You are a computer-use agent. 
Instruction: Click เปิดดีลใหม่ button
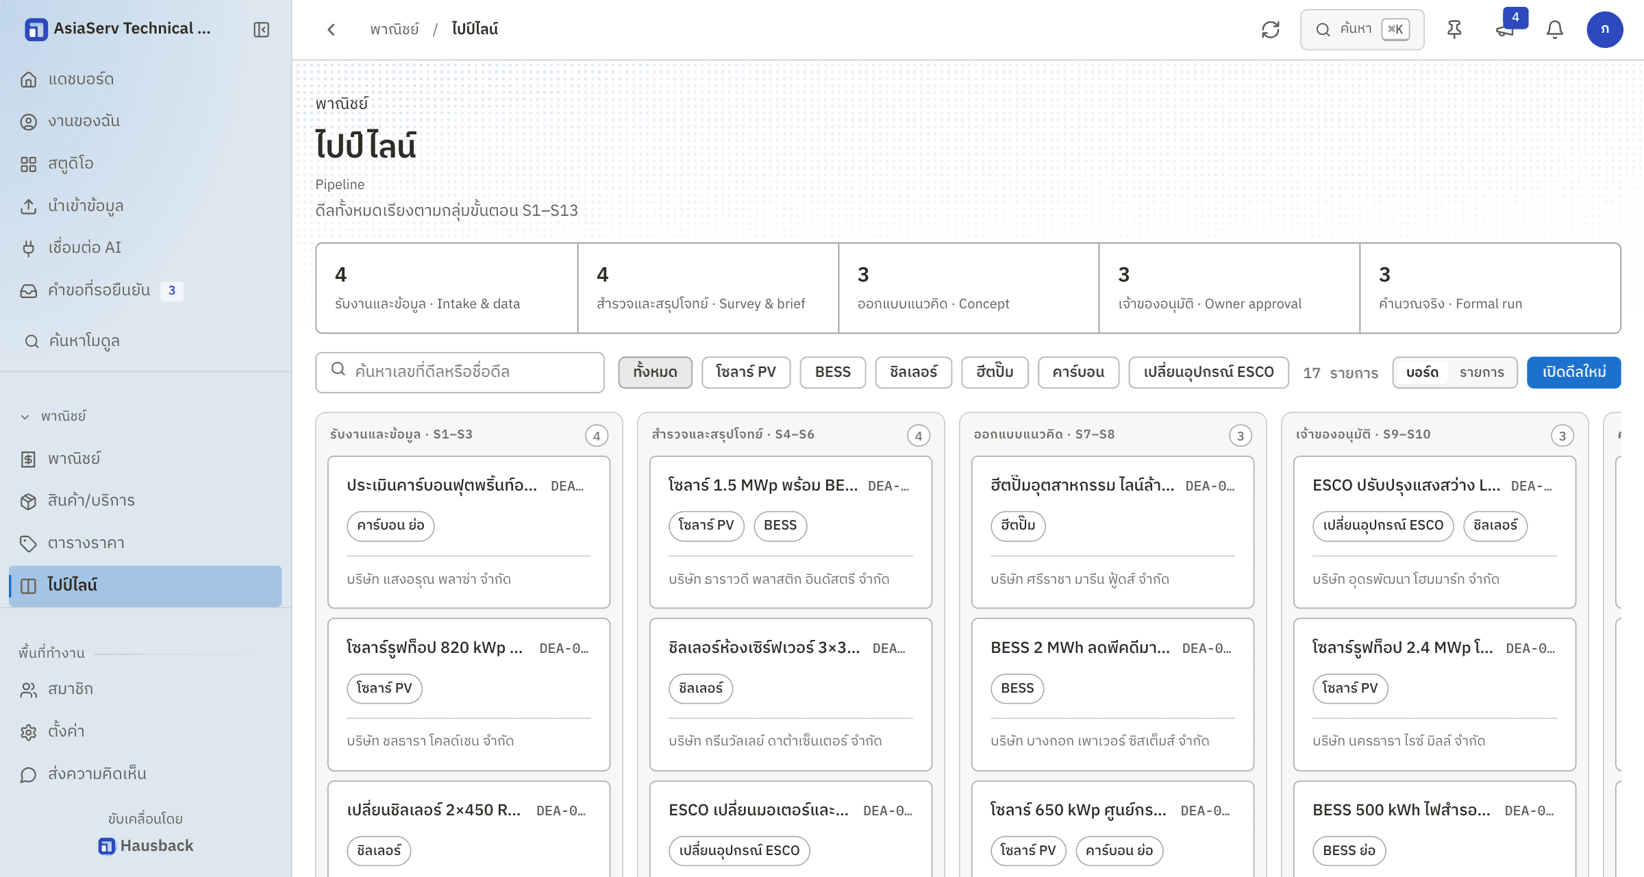1573,373
